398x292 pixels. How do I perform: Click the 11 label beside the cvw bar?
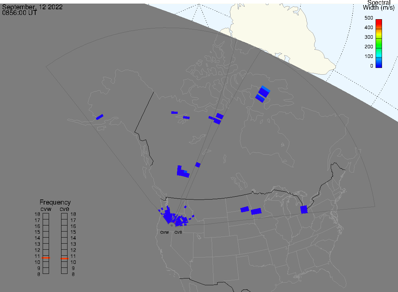(37, 256)
